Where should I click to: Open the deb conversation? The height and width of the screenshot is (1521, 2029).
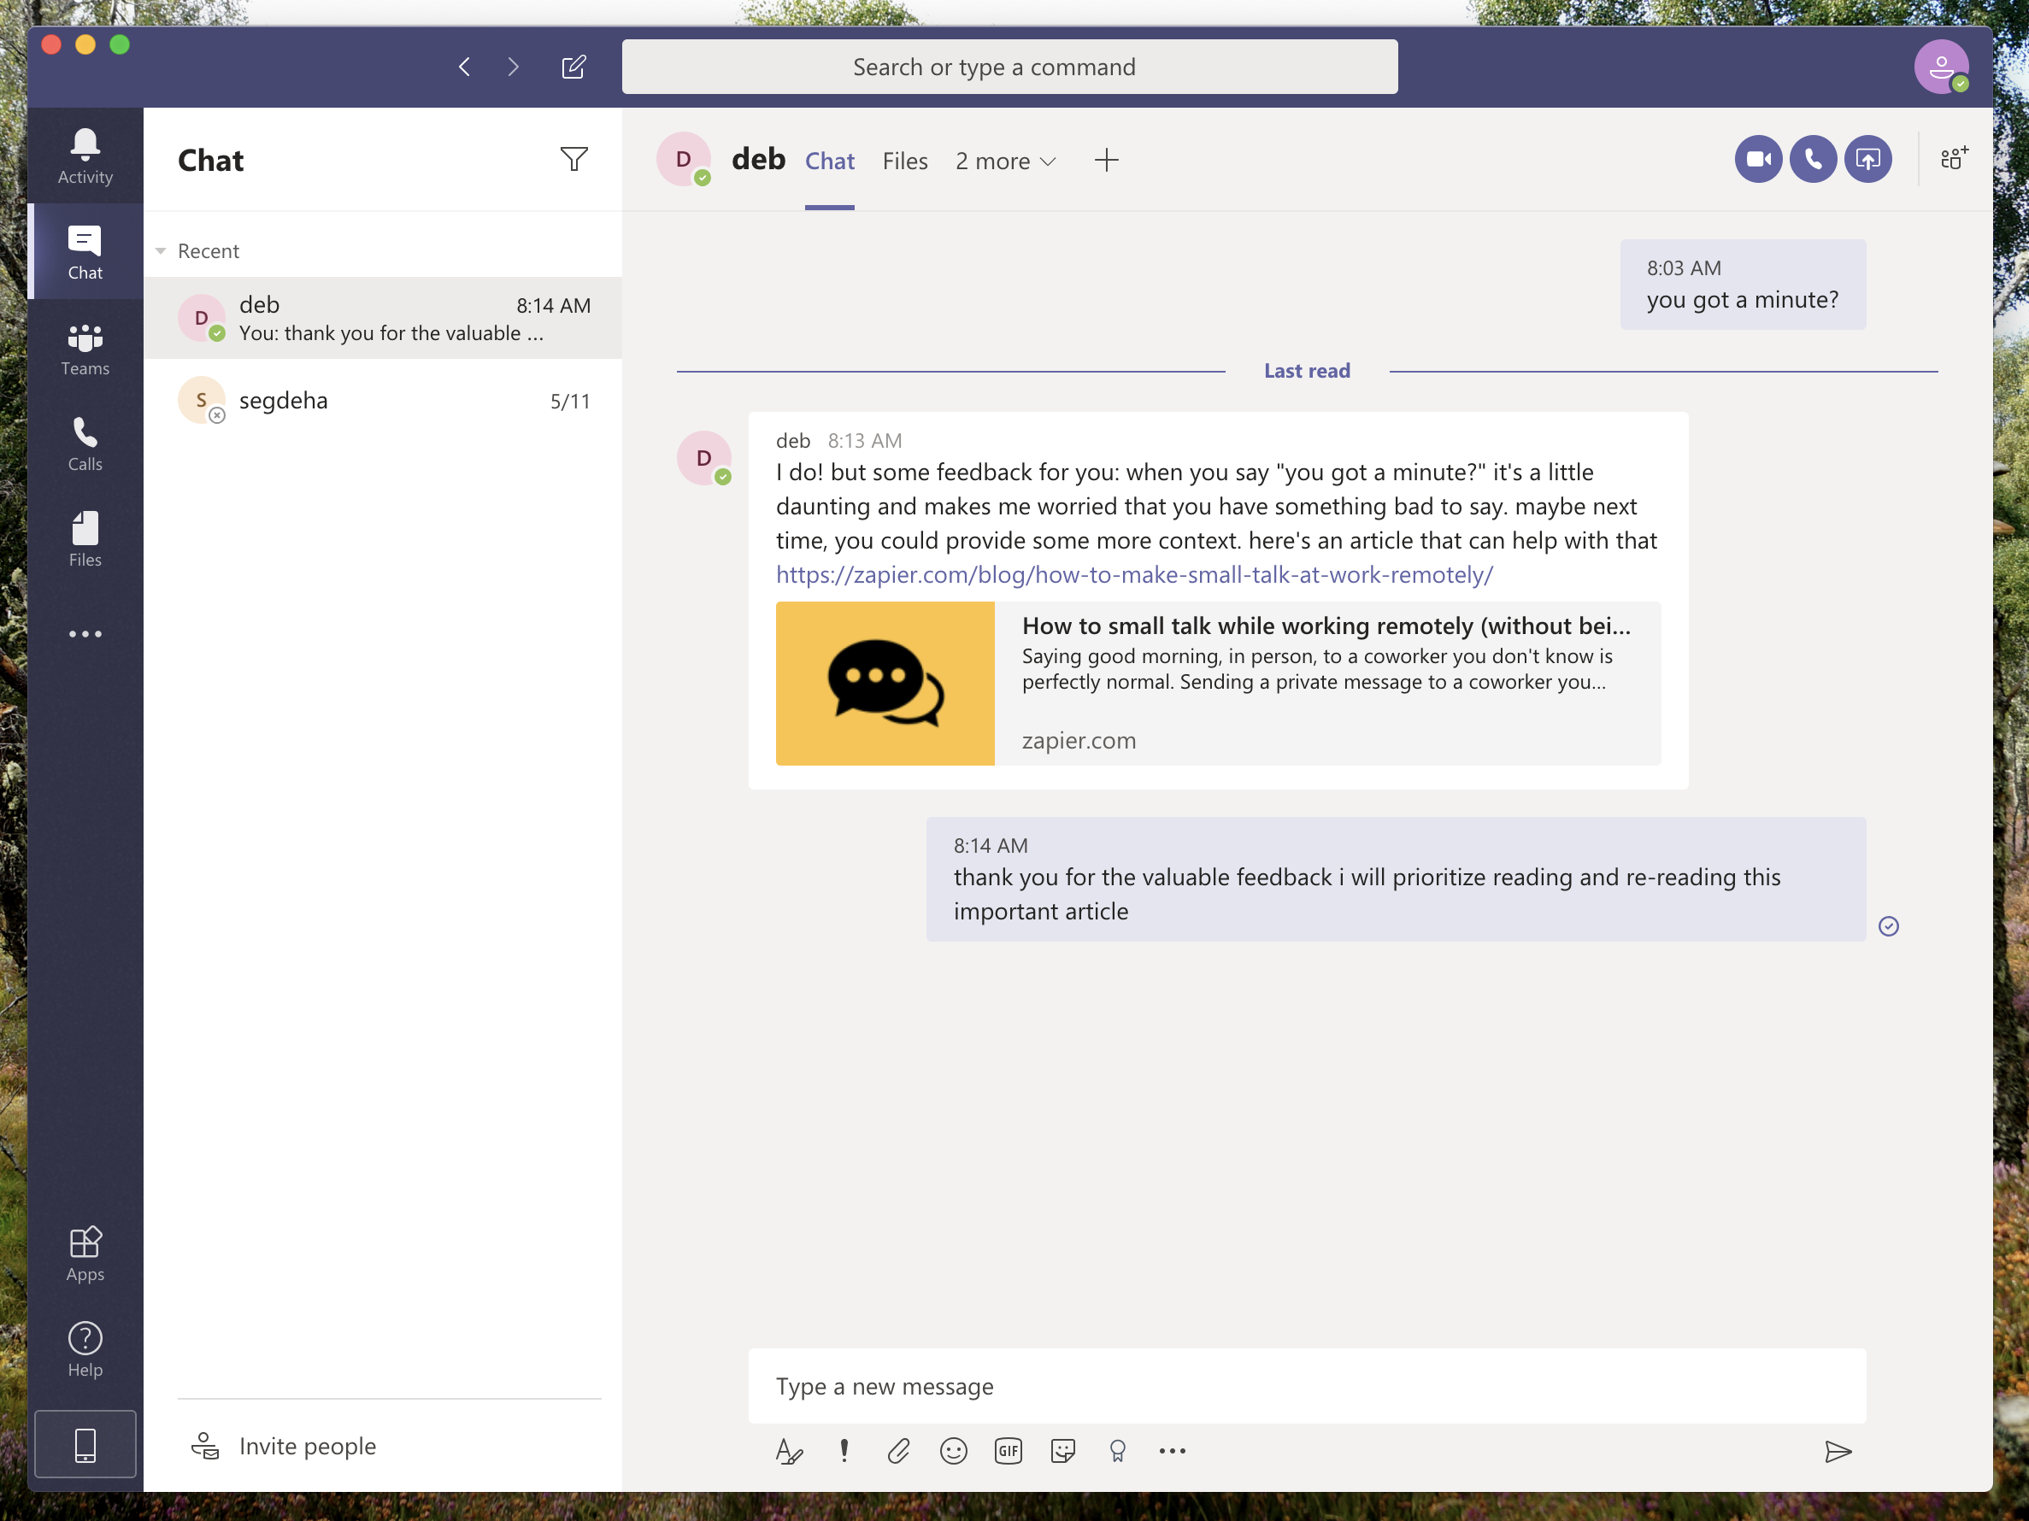[x=384, y=318]
